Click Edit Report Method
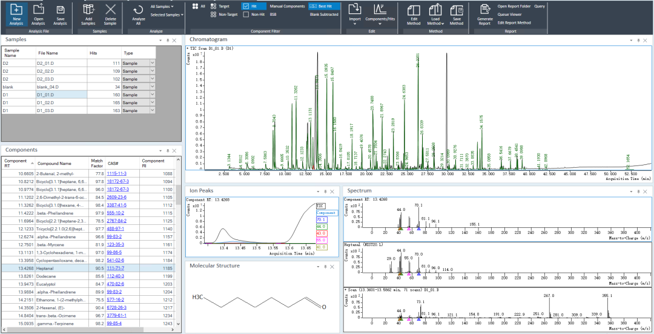This screenshot has width=654, height=334. (514, 22)
